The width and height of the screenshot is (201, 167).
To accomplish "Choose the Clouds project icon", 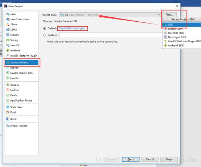I will point(8,35).
